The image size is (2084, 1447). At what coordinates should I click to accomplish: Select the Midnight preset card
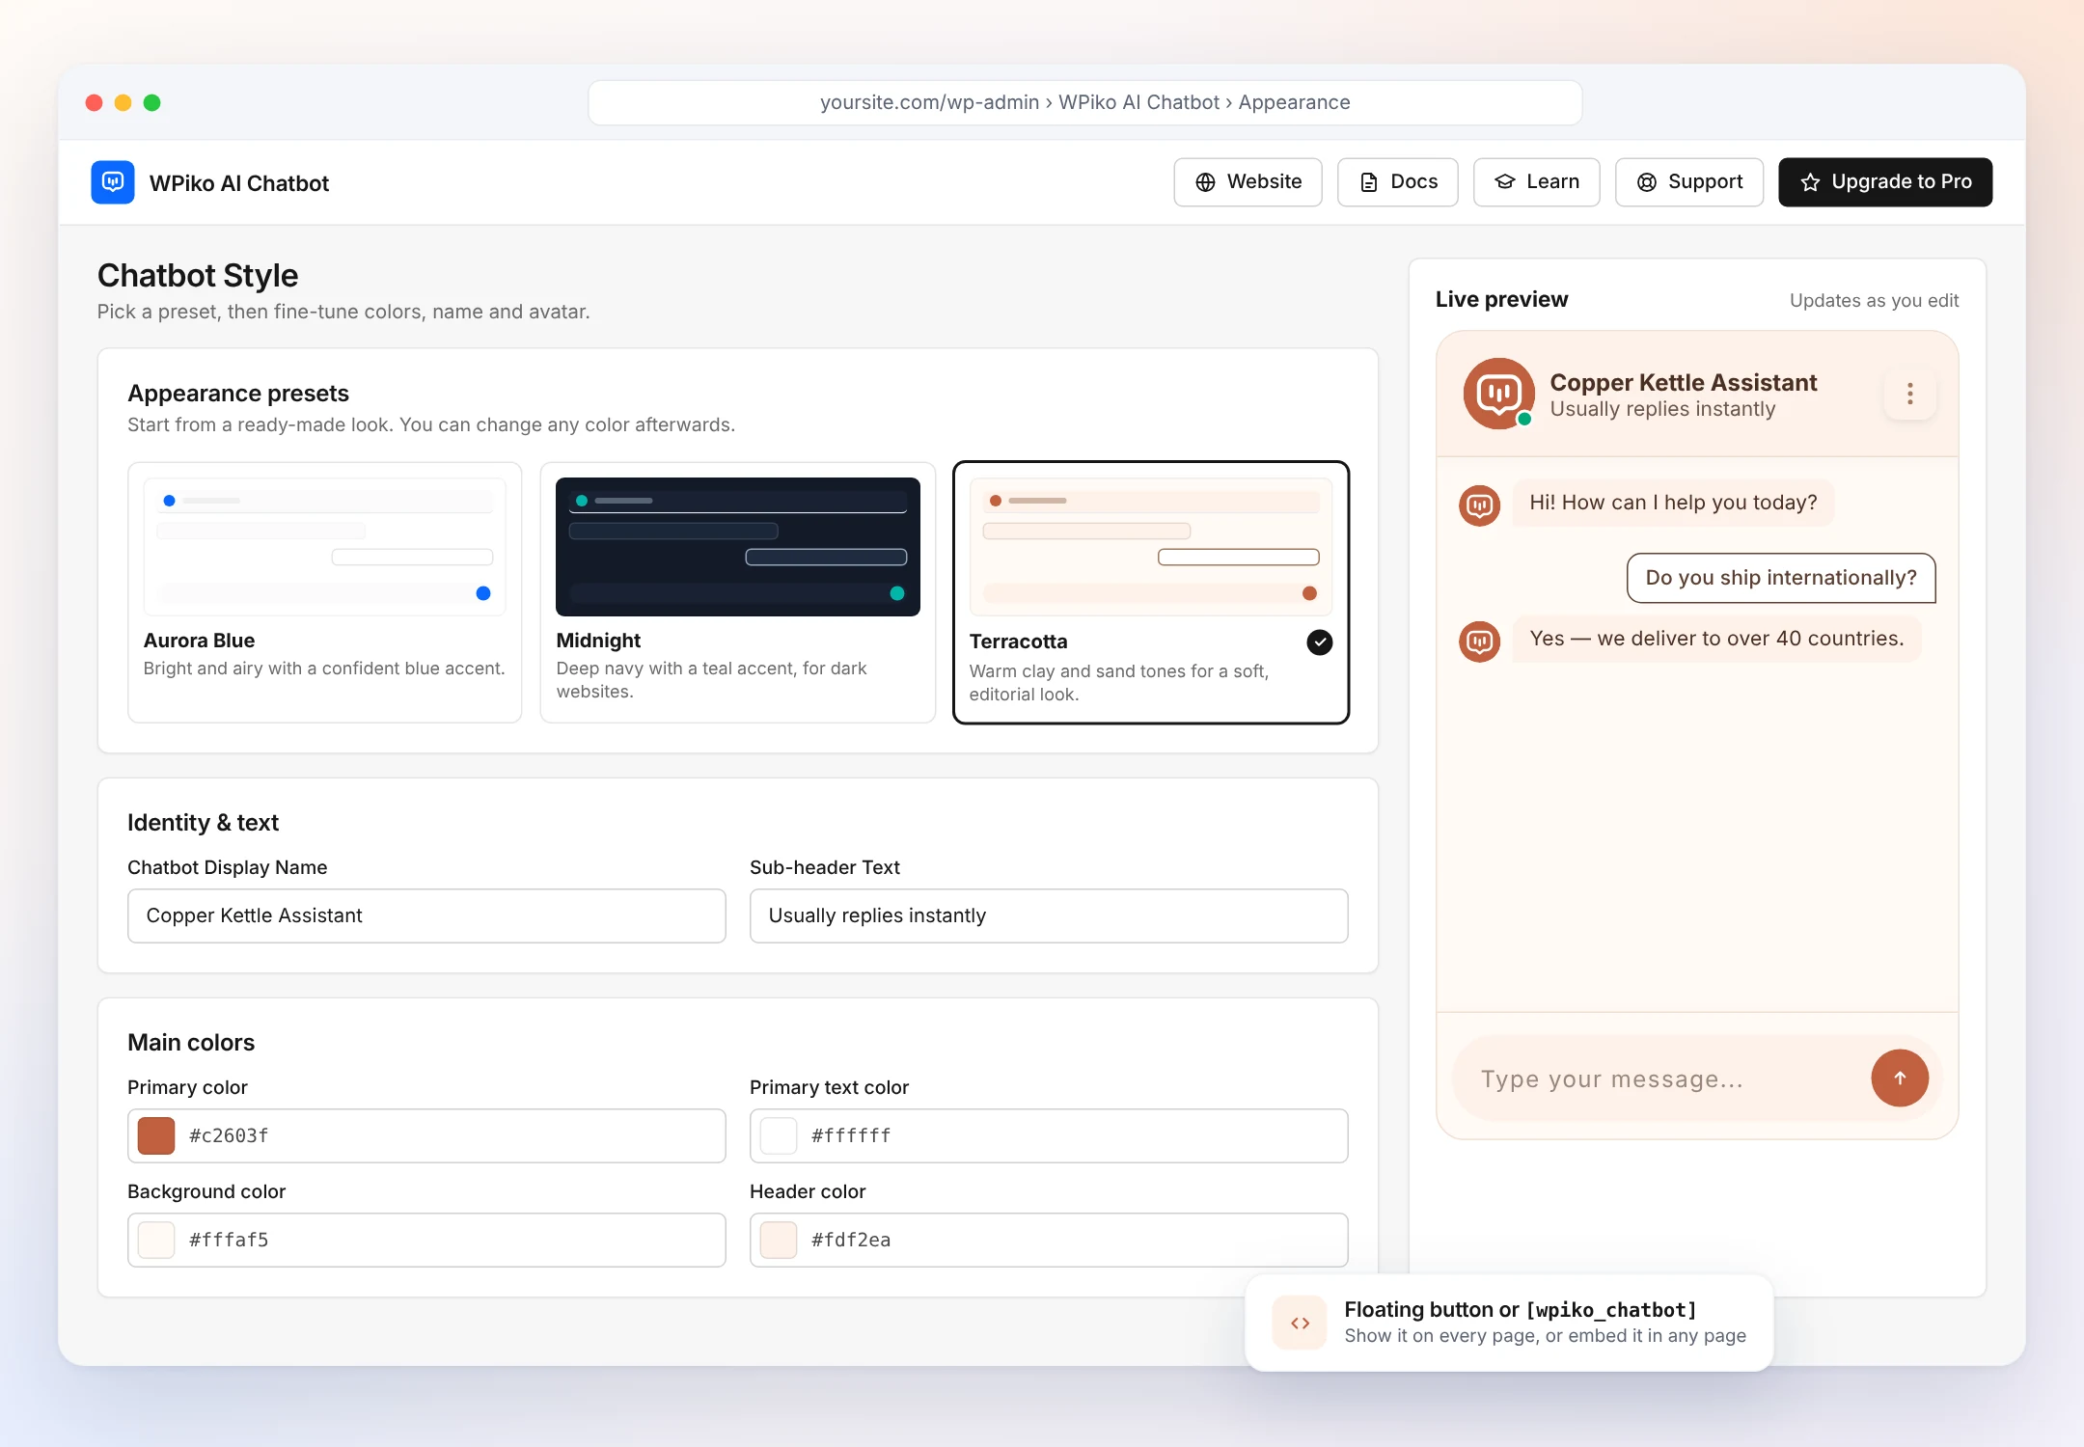click(x=737, y=592)
